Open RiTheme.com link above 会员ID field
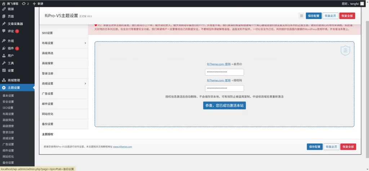 coord(219,64)
